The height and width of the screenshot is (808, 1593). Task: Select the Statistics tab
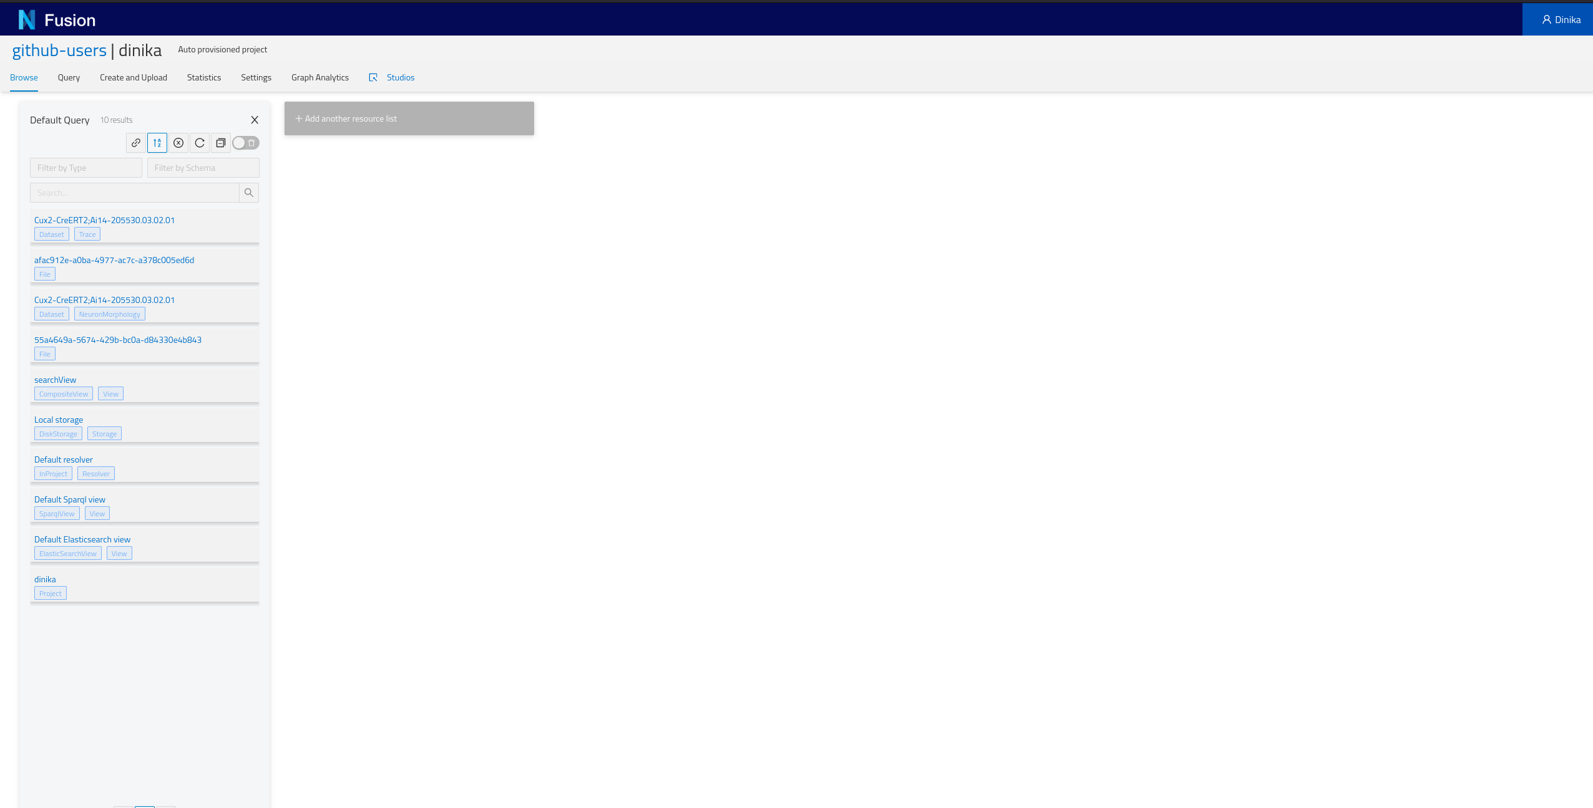pyautogui.click(x=203, y=77)
